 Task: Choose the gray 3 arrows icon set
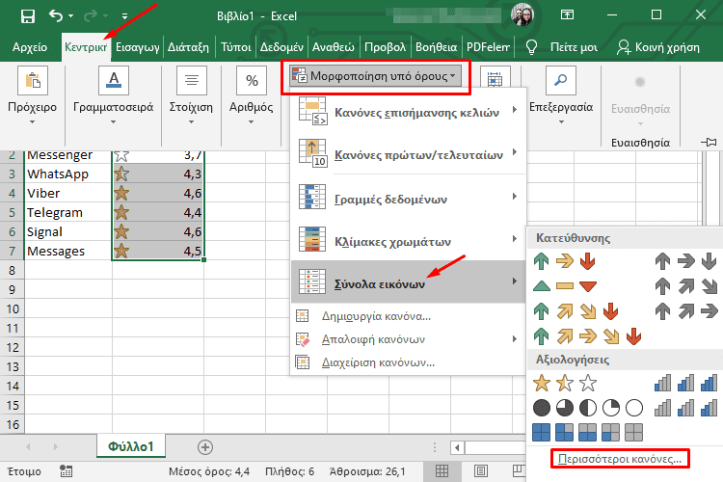click(x=684, y=261)
